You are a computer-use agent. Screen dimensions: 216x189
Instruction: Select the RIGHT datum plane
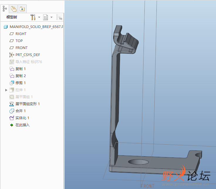pos(21,34)
